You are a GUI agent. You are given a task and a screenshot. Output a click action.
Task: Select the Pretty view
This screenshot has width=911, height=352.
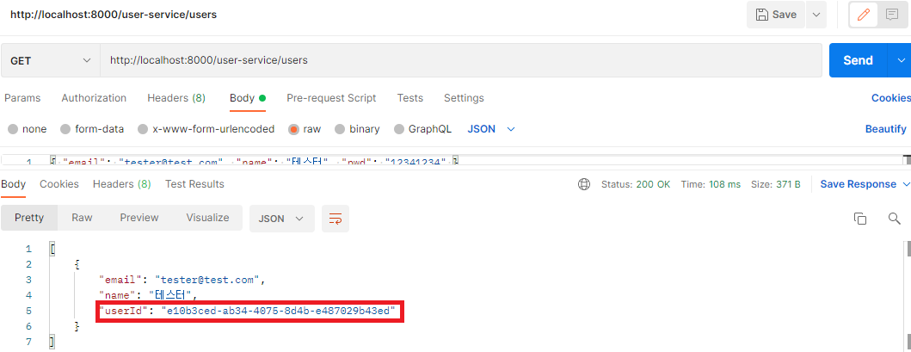coord(29,218)
